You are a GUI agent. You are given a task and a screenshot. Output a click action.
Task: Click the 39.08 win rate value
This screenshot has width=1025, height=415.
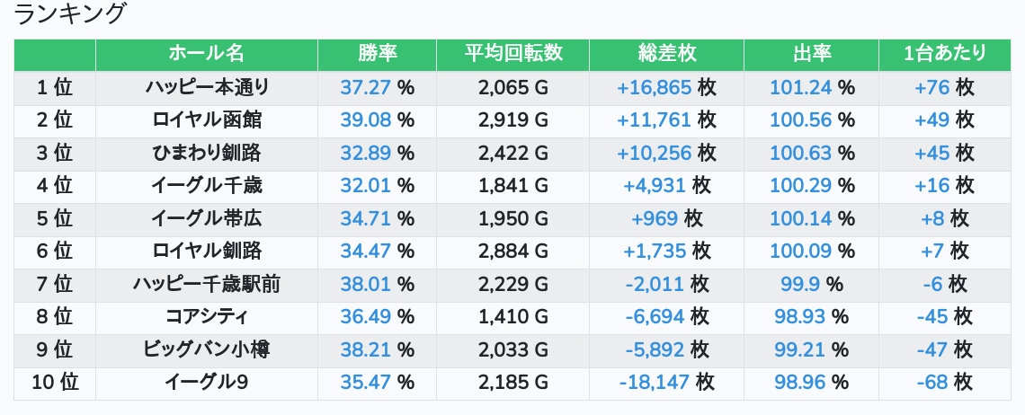click(x=366, y=120)
